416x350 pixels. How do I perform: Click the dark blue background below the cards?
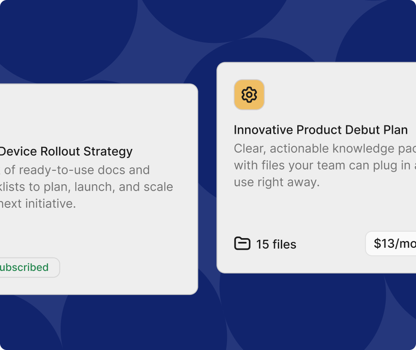tap(211, 320)
